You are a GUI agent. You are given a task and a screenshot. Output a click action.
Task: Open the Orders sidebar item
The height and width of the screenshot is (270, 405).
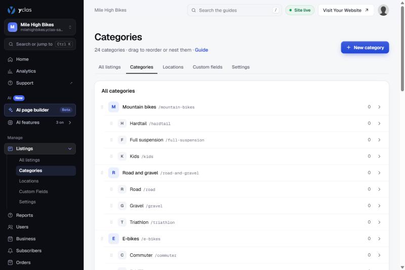40,262
